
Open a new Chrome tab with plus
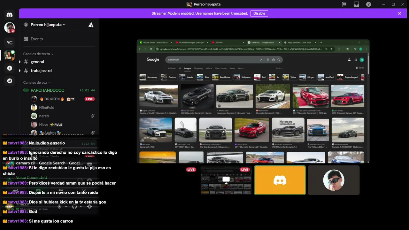321,42
